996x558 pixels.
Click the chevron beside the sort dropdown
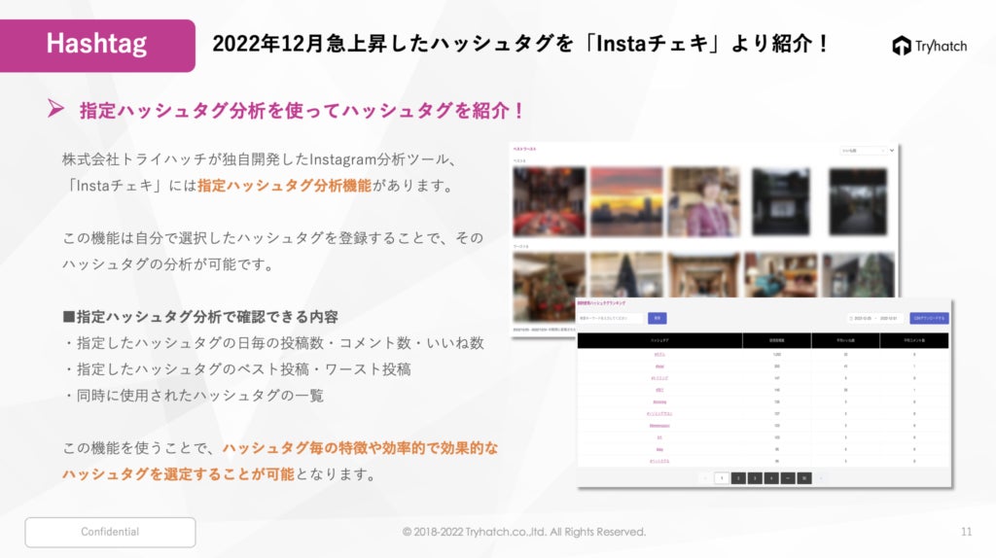[892, 151]
